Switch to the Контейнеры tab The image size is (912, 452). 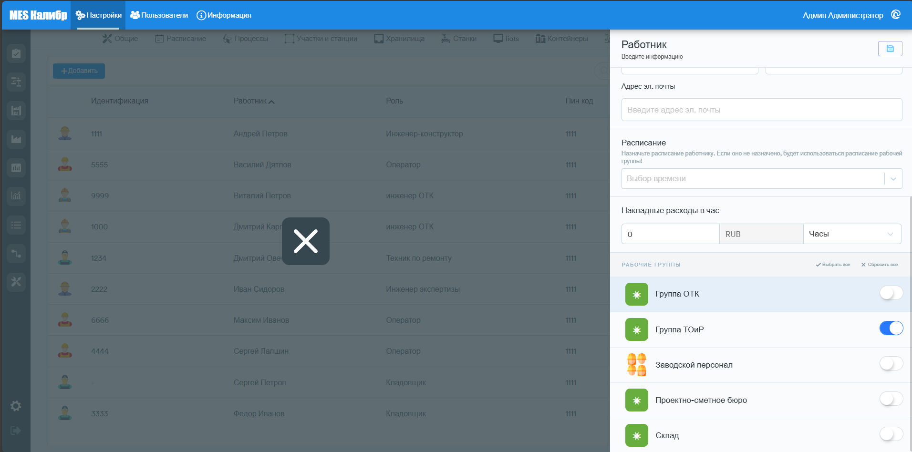pos(562,39)
